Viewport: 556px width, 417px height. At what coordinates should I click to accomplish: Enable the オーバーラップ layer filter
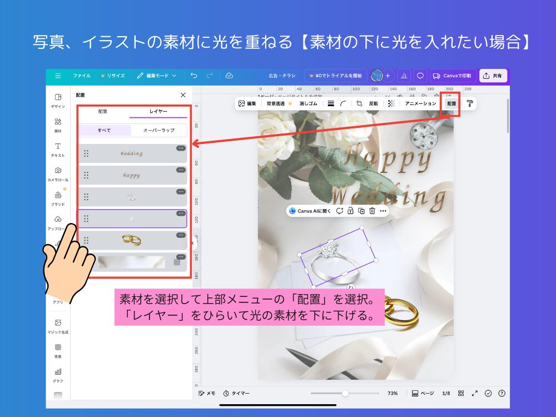pyautogui.click(x=158, y=130)
